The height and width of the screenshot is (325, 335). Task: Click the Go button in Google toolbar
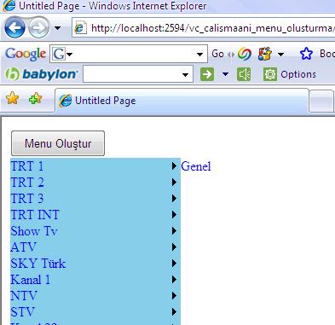(x=217, y=54)
